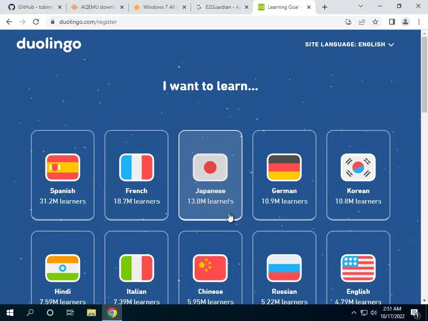Switch to the AQEMU download tab
428x321 pixels.
point(98,7)
